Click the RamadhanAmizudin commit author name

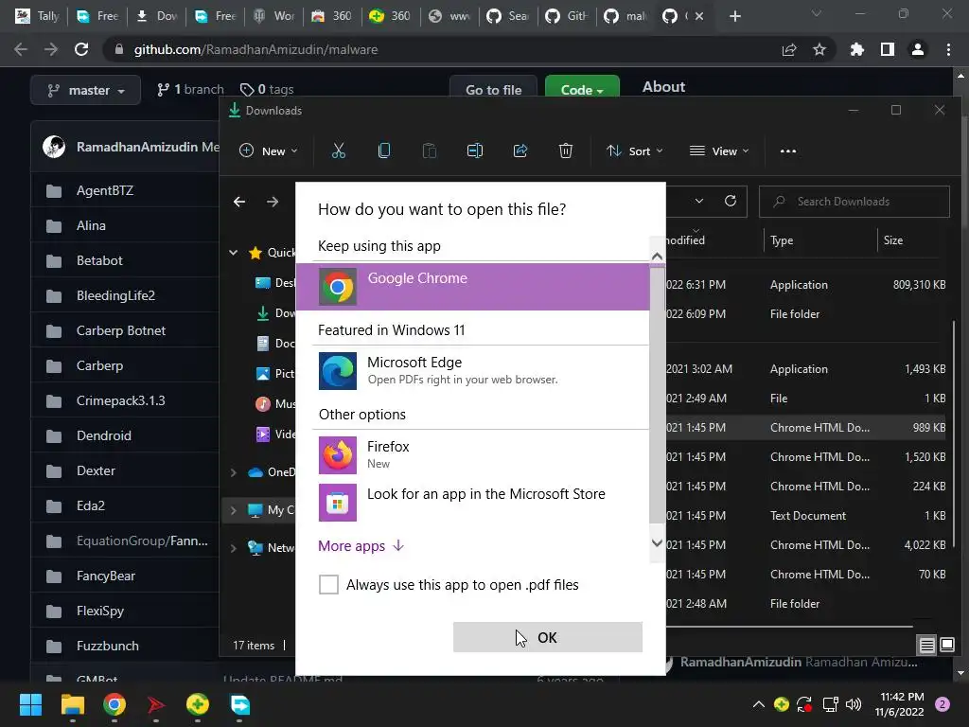pyautogui.click(x=137, y=147)
